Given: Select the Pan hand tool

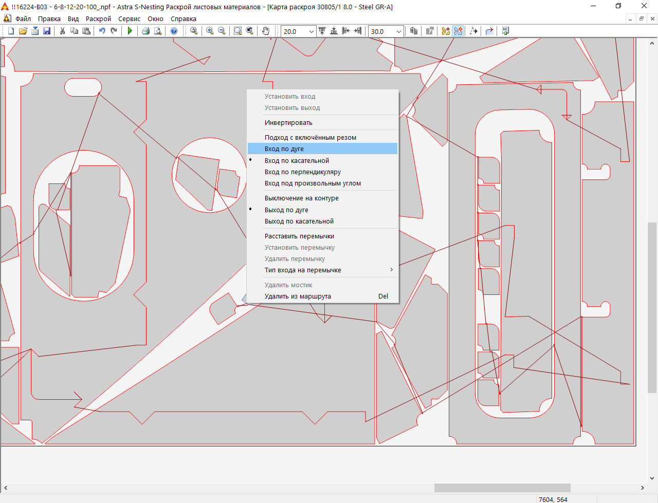Looking at the screenshot, I should pyautogui.click(x=266, y=31).
